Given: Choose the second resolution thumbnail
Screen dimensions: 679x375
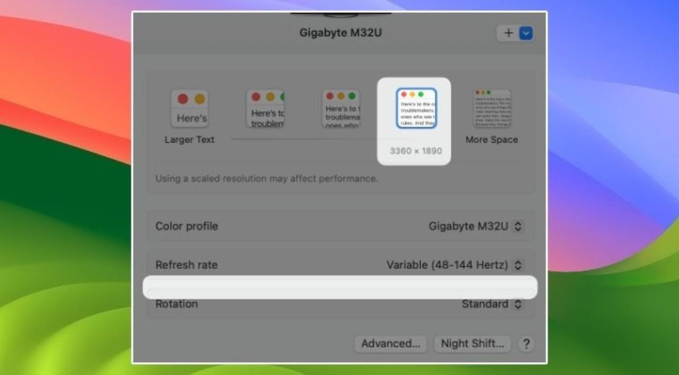Looking at the screenshot, I should pyautogui.click(x=265, y=108).
